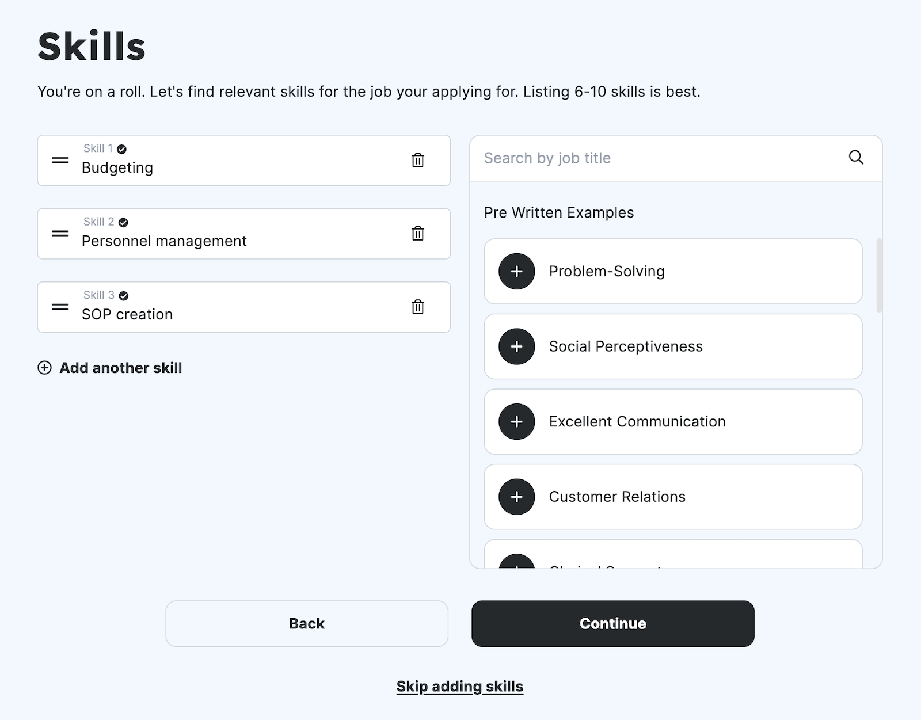Screen dimensions: 921x720
Task: Open the Skip adding skills link
Action: pos(459,686)
